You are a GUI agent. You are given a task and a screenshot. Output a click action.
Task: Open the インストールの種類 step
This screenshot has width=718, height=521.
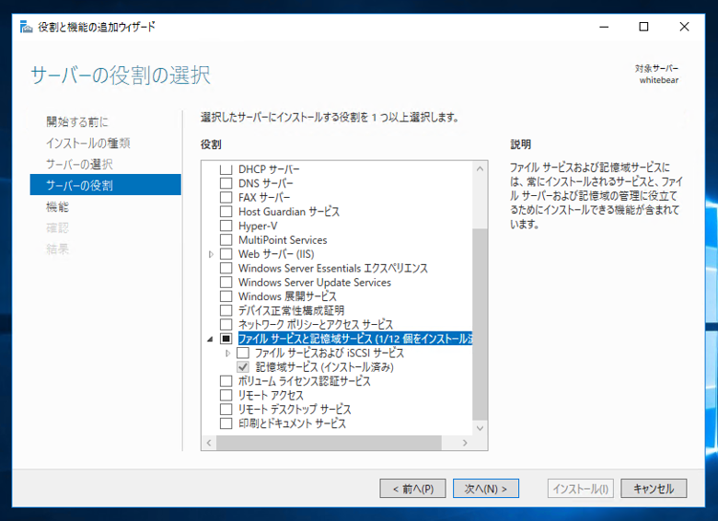88,144
